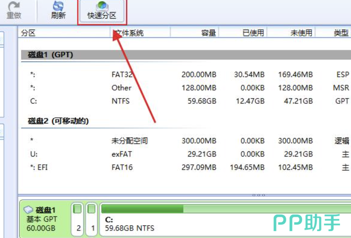
Task: Select the C: NTFS partition row
Action: [186, 101]
